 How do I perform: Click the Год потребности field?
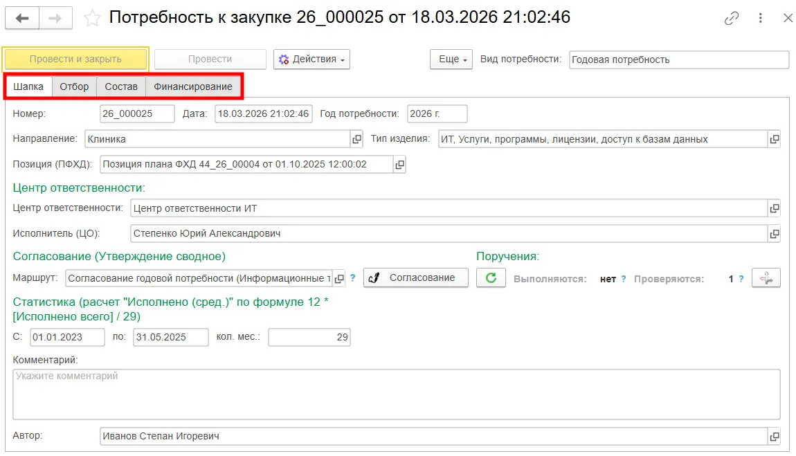click(437, 113)
